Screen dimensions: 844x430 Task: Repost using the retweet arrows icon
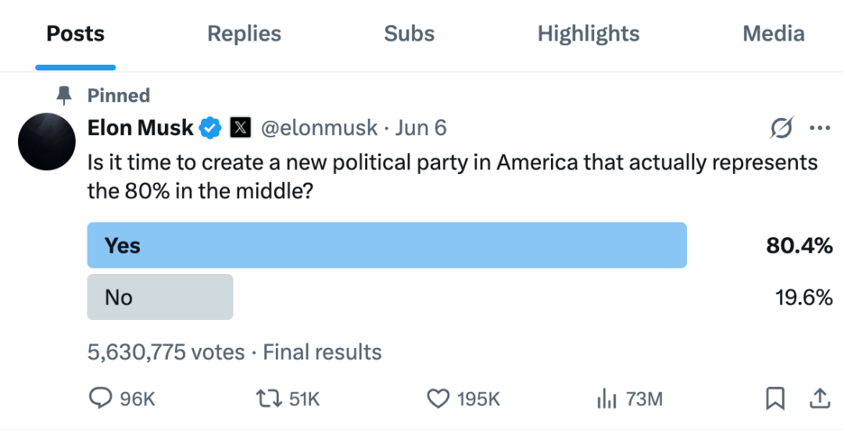pyautogui.click(x=269, y=399)
